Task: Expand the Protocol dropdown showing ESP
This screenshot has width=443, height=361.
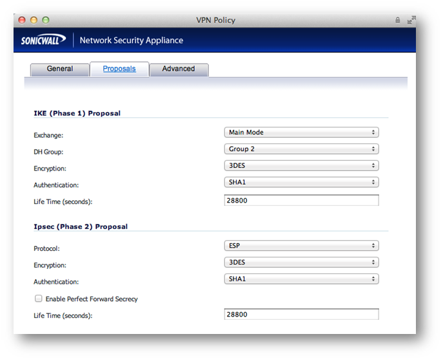Action: (x=301, y=246)
